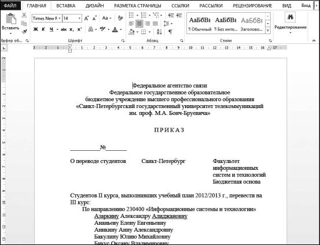This screenshot has height=245, width=320.
Task: Expand the styles gallery
Action: [x=268, y=31]
